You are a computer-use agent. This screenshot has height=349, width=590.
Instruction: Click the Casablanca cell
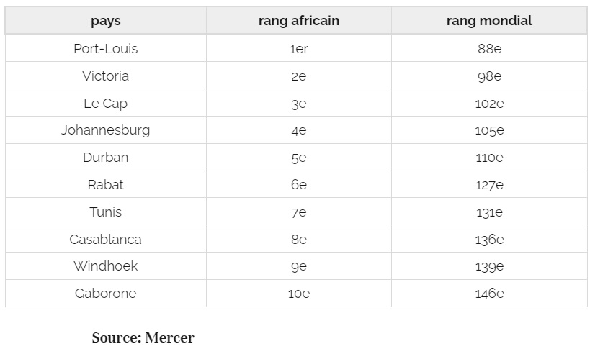(x=105, y=240)
